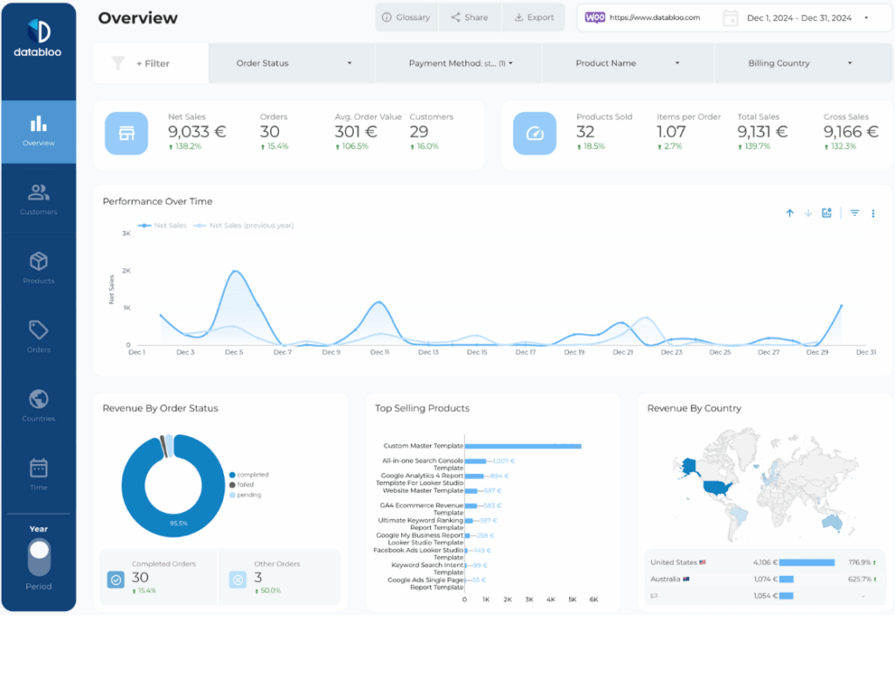Click the gauge icon beside Products Sold
Screen dimensions: 895x687
click(x=534, y=134)
